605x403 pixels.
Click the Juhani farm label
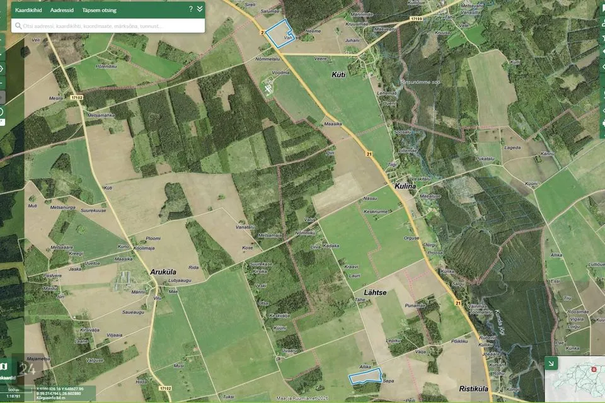(352, 40)
